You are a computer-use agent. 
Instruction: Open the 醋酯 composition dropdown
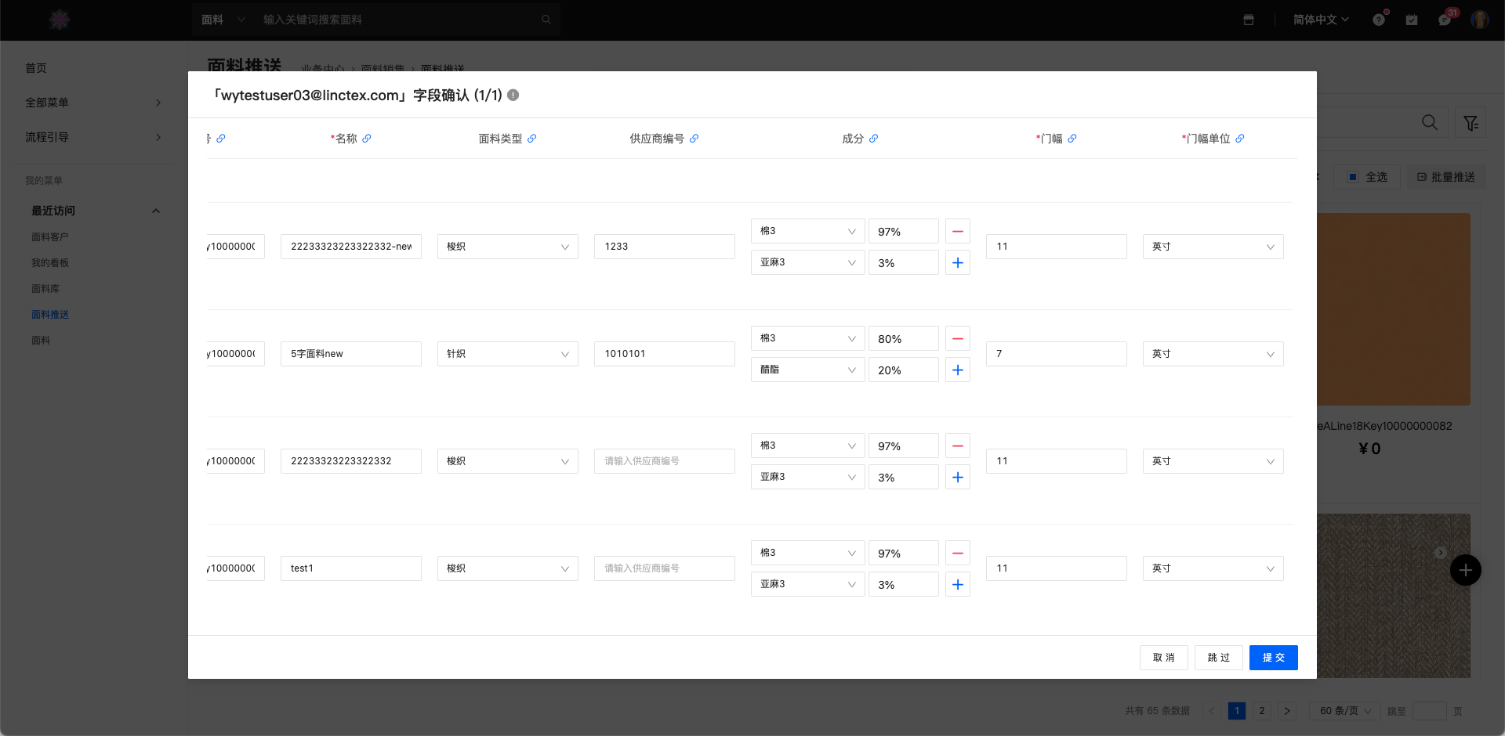click(807, 370)
